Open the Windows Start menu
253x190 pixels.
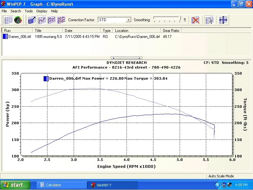click(x=15, y=185)
